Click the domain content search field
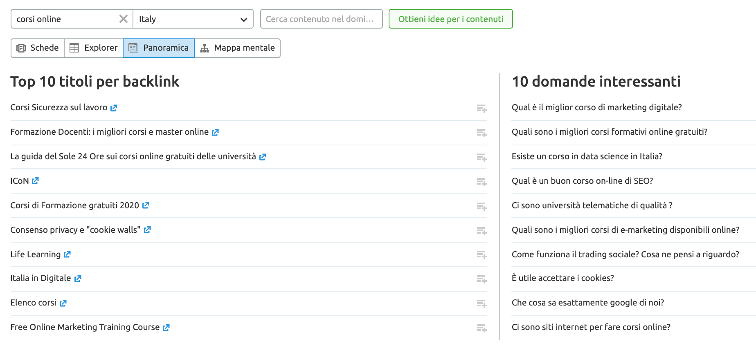The width and height of the screenshot is (756, 348). click(x=321, y=19)
